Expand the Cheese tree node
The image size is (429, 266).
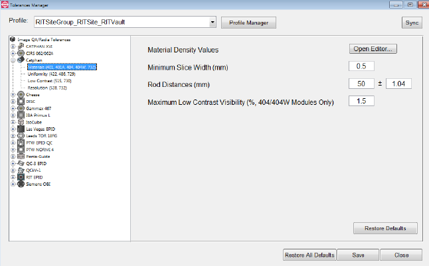pos(13,94)
